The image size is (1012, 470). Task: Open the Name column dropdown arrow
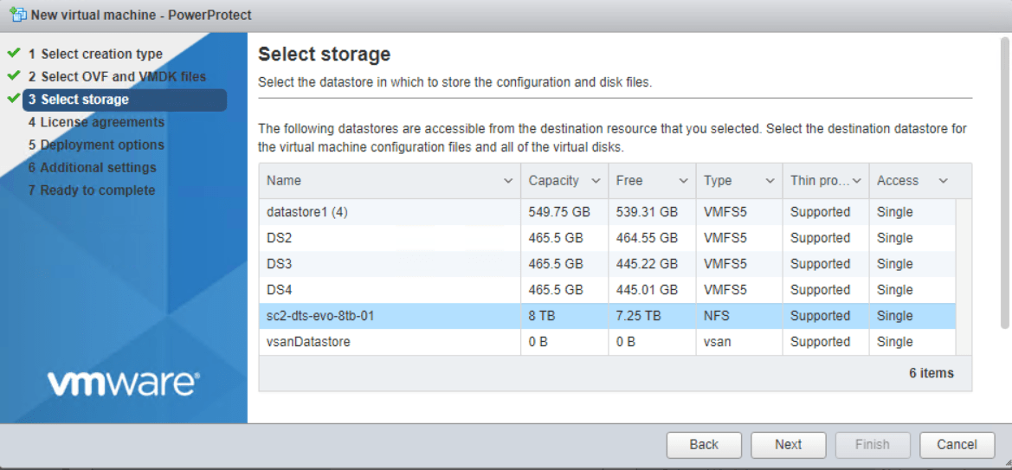508,181
